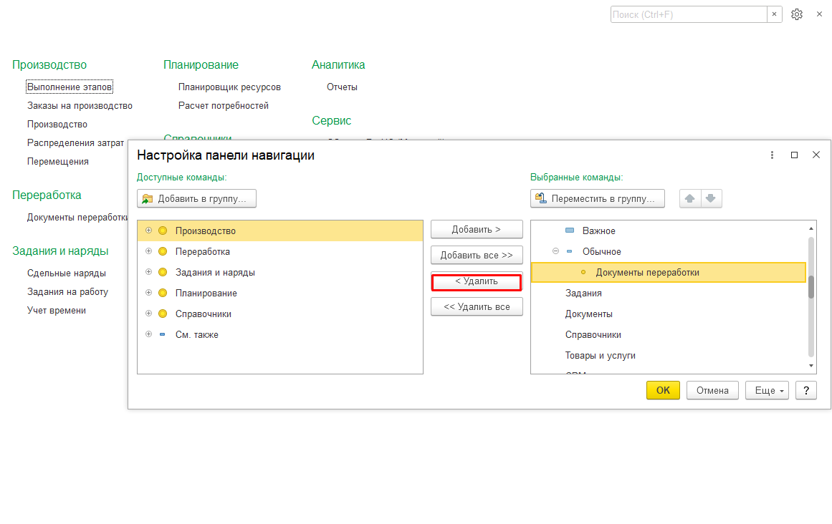Click the yellow icon beside Задания и наряды

pyautogui.click(x=163, y=272)
